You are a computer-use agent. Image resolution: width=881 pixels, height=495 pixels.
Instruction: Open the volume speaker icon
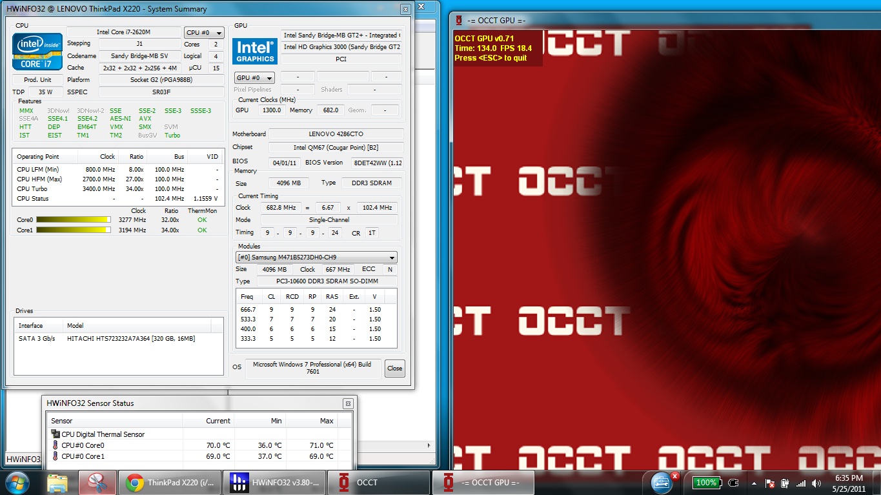coord(817,483)
